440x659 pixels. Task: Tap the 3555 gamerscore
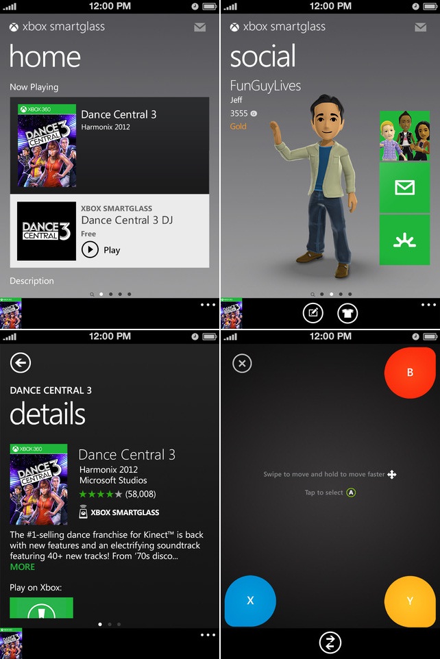[x=243, y=114]
